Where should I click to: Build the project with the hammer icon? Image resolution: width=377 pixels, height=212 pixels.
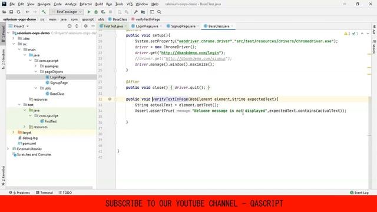pos(44,12)
